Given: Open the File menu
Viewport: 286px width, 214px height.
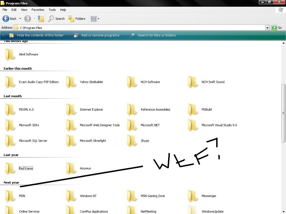Looking at the screenshot, I should coord(5,10).
